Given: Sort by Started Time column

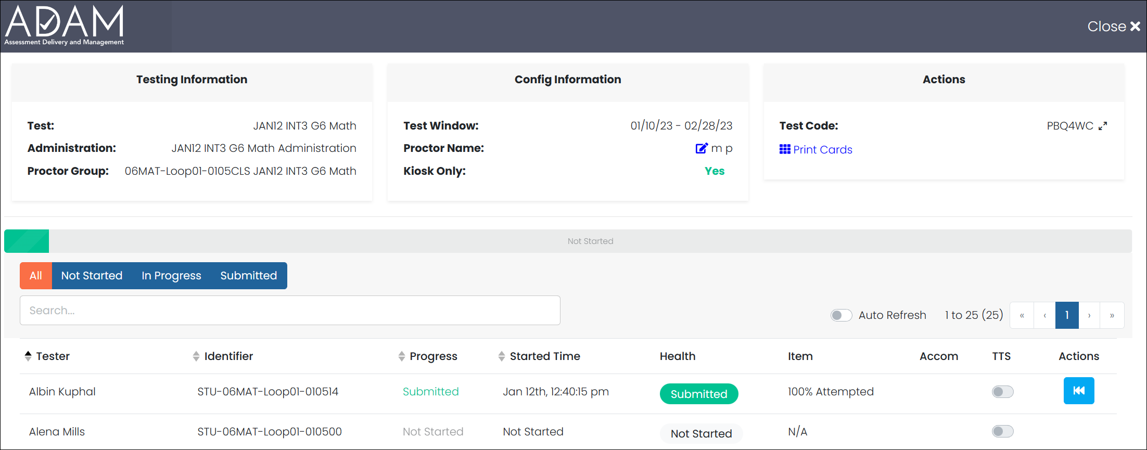Looking at the screenshot, I should click(502, 356).
